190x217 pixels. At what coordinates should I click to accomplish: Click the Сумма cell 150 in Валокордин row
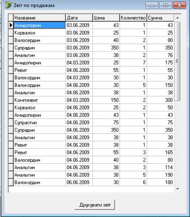coord(160,85)
